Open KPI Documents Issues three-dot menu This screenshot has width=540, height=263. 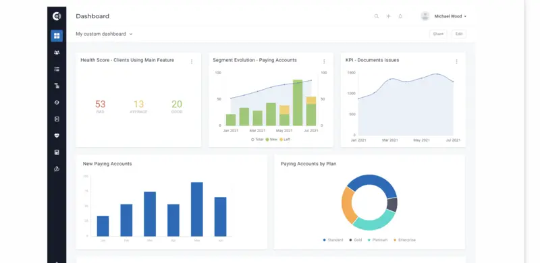457,61
